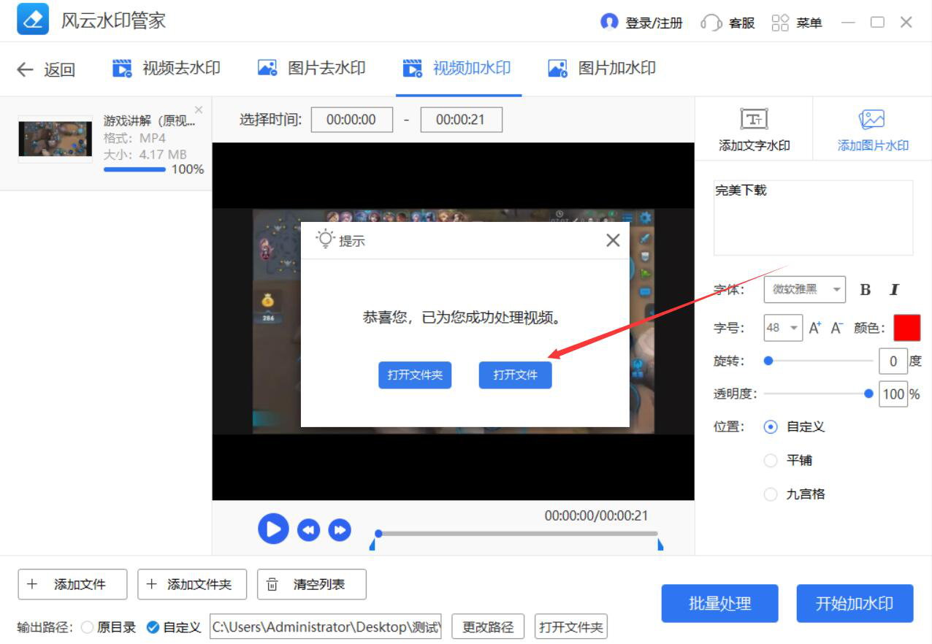Click the opacity 100 value field

point(893,394)
